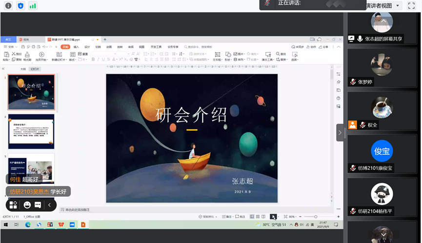Open the 动画 animation ribbon tab
Image resolution: width=422 pixels, height=243 pixels.
(x=109, y=47)
